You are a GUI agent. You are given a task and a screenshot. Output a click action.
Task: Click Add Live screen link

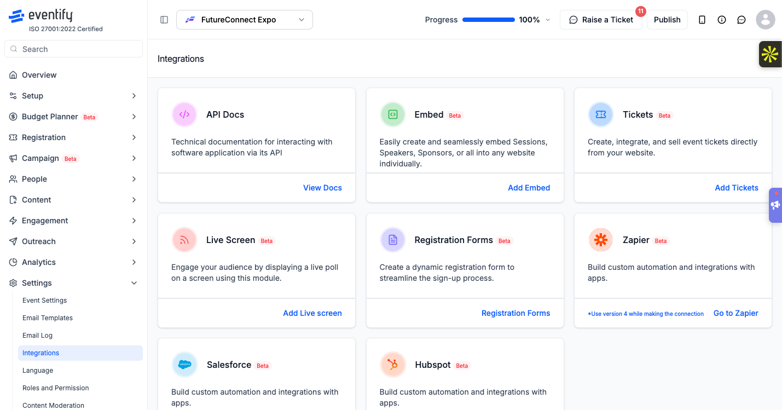pyautogui.click(x=312, y=313)
